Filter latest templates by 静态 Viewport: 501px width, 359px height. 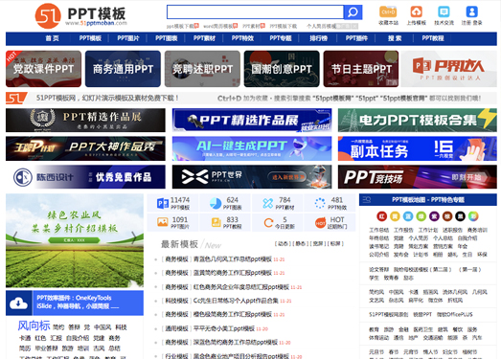[301, 244]
